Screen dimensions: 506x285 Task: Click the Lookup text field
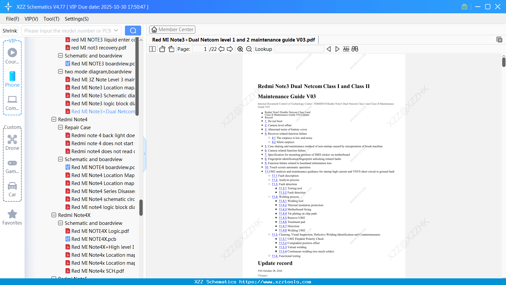click(x=299, y=49)
